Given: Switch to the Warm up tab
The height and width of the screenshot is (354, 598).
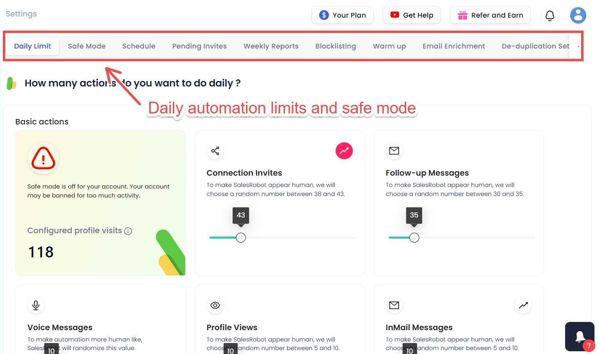Looking at the screenshot, I should pos(389,46).
